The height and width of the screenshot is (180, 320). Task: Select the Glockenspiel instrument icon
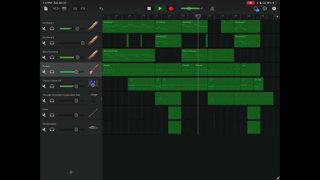93,127
